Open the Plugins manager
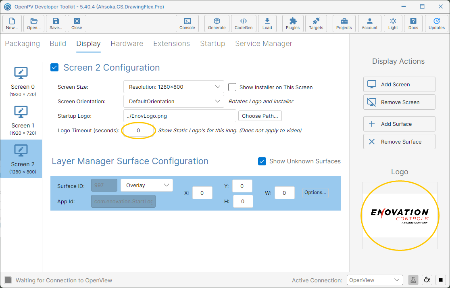The width and height of the screenshot is (450, 288). [293, 23]
